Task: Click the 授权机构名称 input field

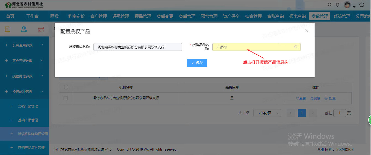Action: (x=138, y=47)
